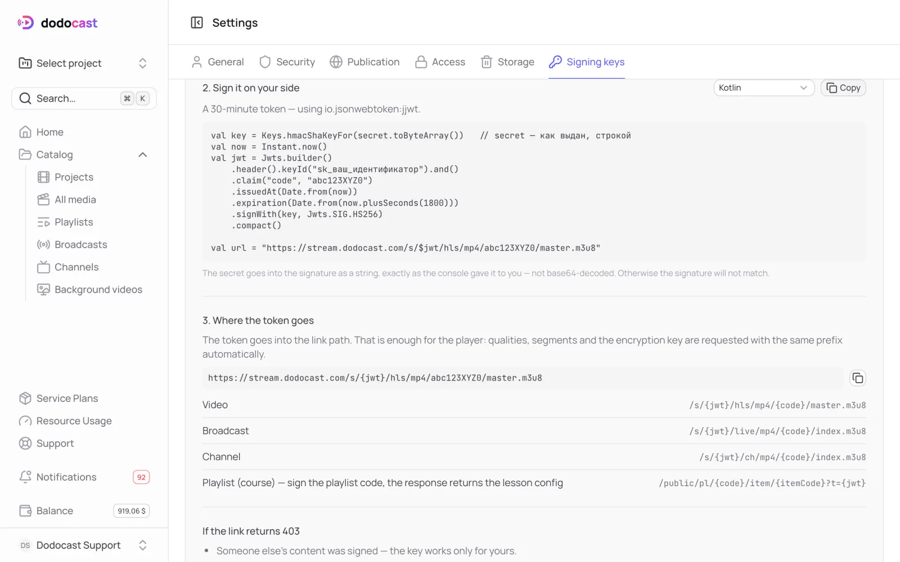The image size is (900, 562).
Task: Click the https://stream.dodocast.com/s/{jwt} URL text
Action: click(x=375, y=378)
